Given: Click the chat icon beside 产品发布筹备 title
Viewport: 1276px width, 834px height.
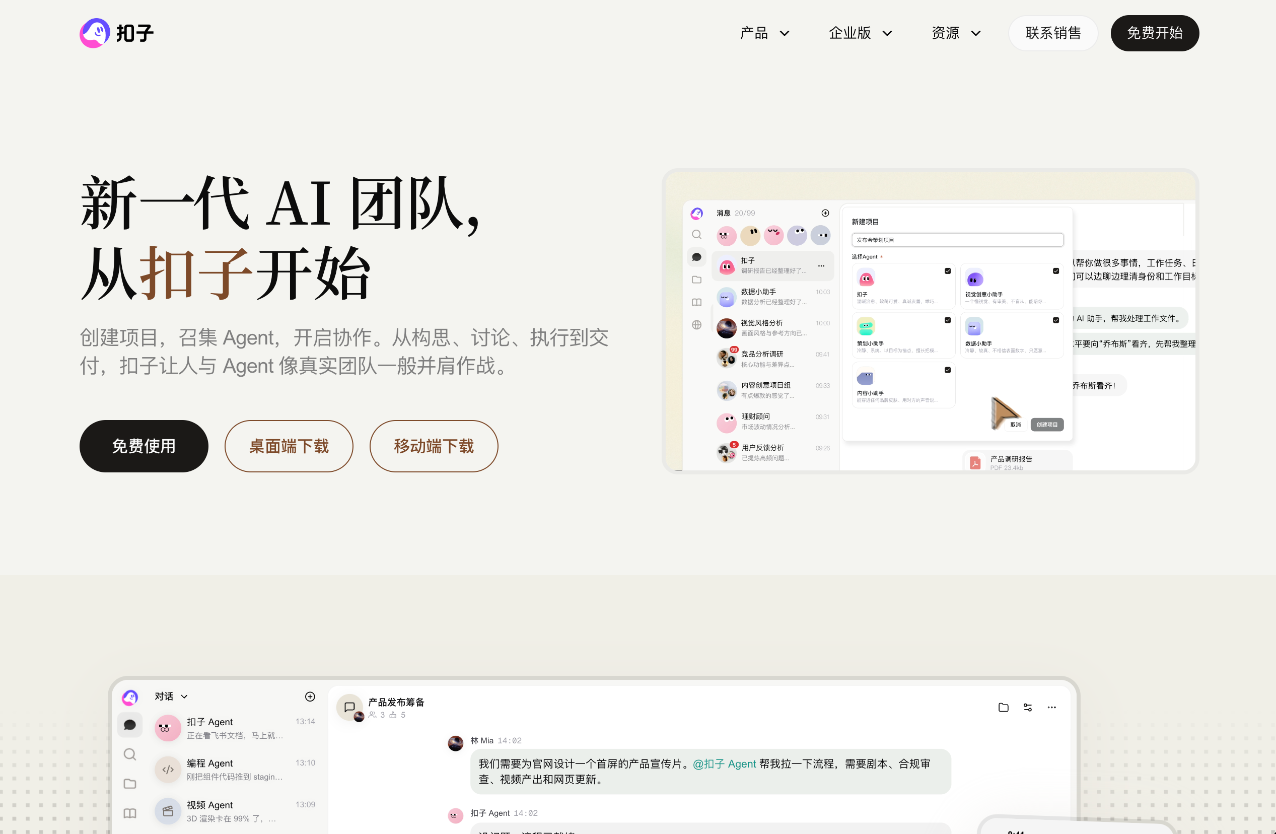Looking at the screenshot, I should (349, 708).
